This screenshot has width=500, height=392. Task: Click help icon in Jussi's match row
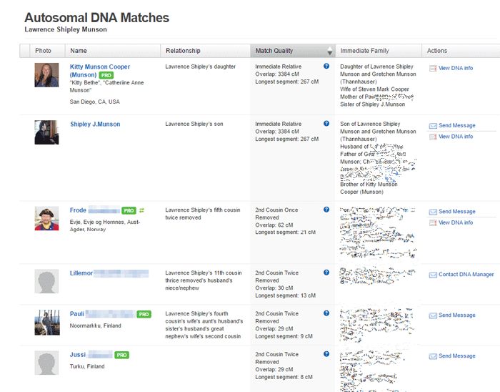click(x=326, y=353)
